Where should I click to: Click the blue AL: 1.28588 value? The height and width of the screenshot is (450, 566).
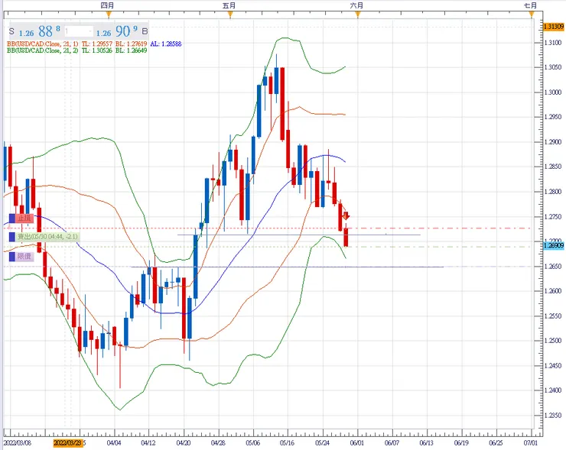(x=166, y=44)
